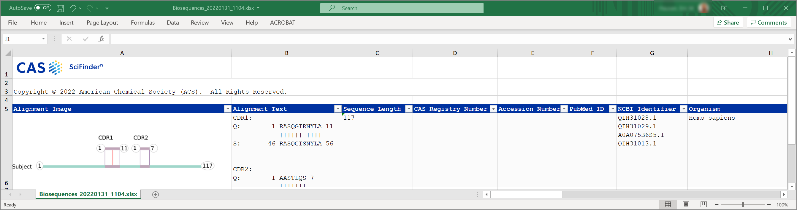Switch to Page Layout view icon
Image resolution: width=797 pixels, height=210 pixels.
[686, 204]
